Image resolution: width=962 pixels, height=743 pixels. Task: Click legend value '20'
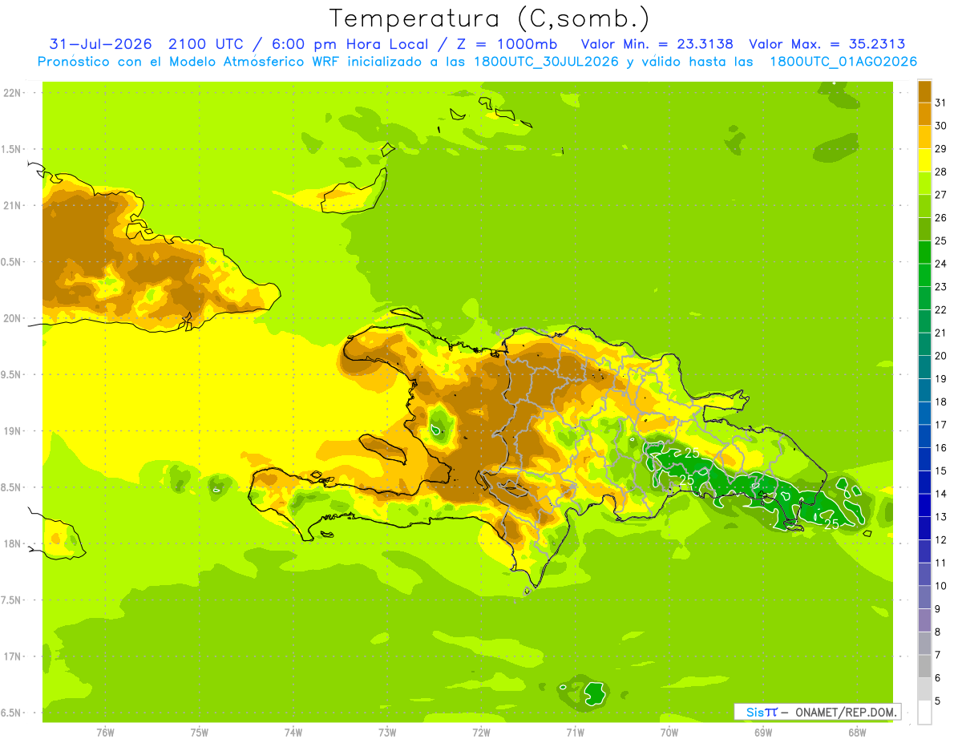941,356
